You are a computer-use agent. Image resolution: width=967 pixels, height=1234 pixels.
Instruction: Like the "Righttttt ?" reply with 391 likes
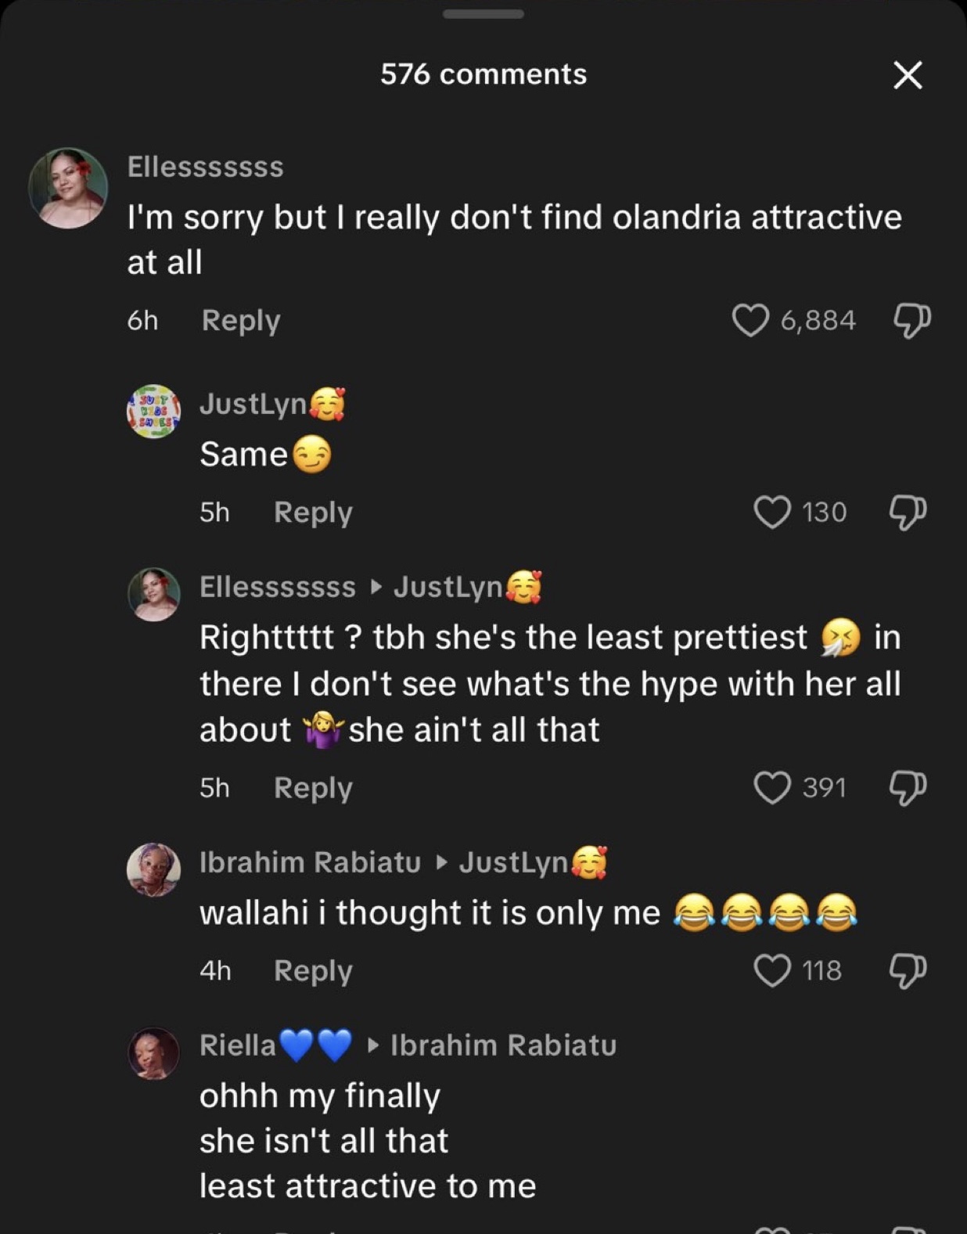pos(772,787)
